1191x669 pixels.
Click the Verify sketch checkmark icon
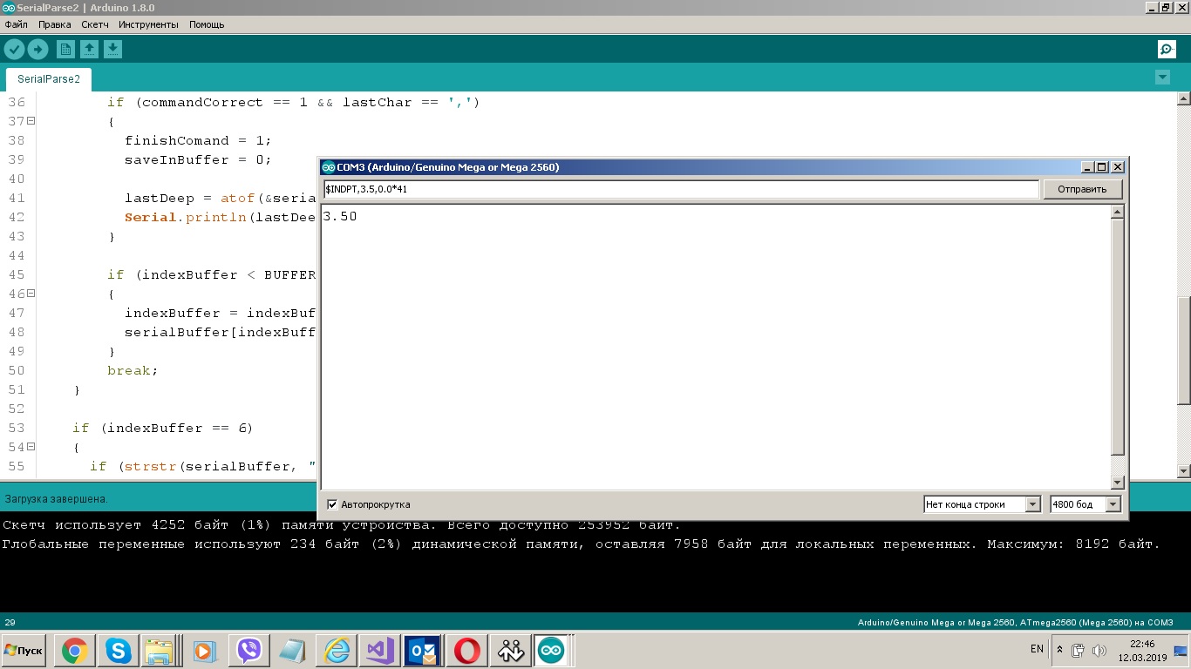(x=14, y=50)
